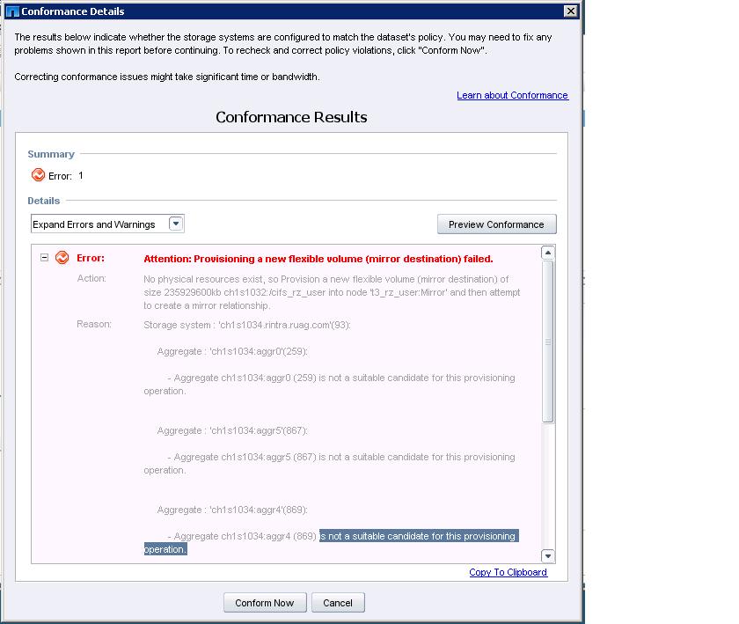The height and width of the screenshot is (624, 739).
Task: Click the Conformance Details title bar icon
Action: click(x=11, y=11)
